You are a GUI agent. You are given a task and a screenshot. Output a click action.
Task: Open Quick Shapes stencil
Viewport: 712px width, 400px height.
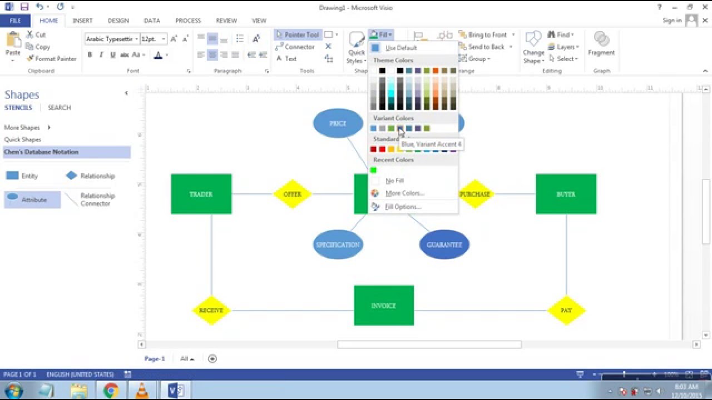[x=23, y=139]
